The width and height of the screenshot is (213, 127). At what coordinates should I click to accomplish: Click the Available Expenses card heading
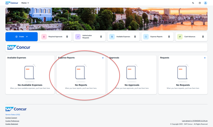click(17, 58)
